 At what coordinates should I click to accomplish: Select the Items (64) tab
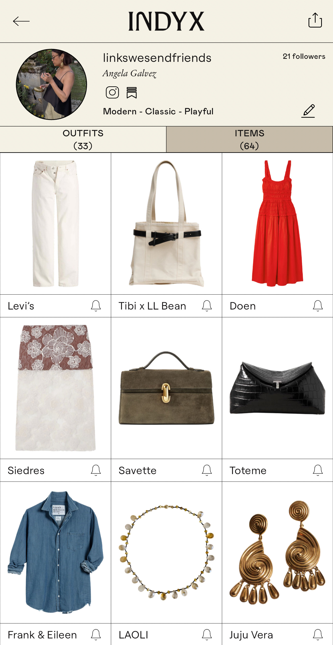click(x=249, y=139)
